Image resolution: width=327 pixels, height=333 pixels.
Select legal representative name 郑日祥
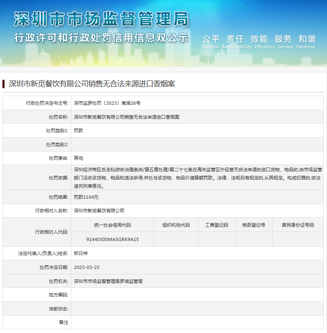pyautogui.click(x=81, y=253)
